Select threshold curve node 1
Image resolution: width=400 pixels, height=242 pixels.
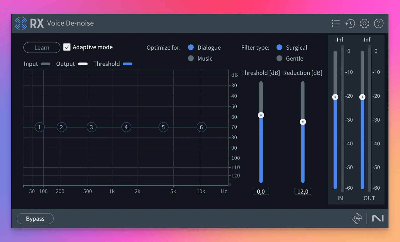click(40, 127)
